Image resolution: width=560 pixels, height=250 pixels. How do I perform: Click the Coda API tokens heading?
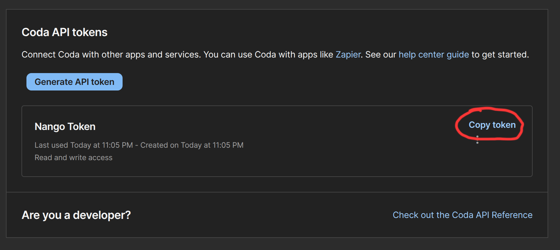[x=64, y=32]
